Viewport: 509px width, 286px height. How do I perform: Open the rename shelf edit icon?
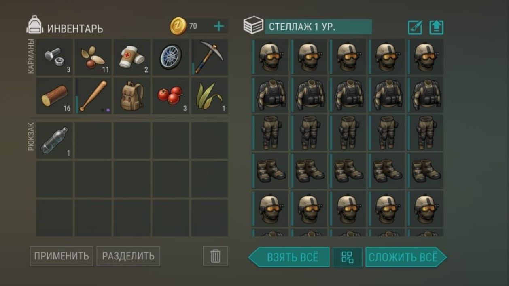tap(415, 27)
